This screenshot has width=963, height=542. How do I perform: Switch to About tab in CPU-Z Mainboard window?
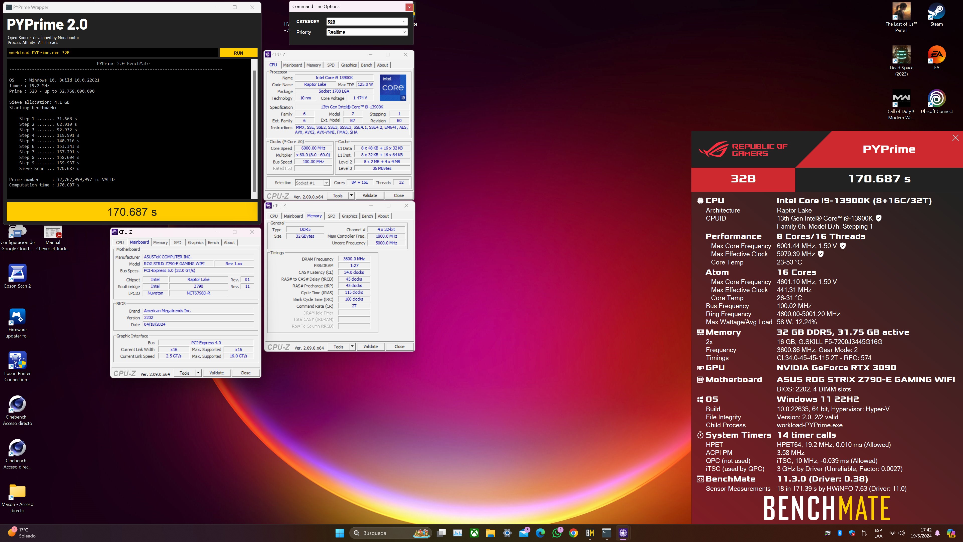[x=229, y=242]
